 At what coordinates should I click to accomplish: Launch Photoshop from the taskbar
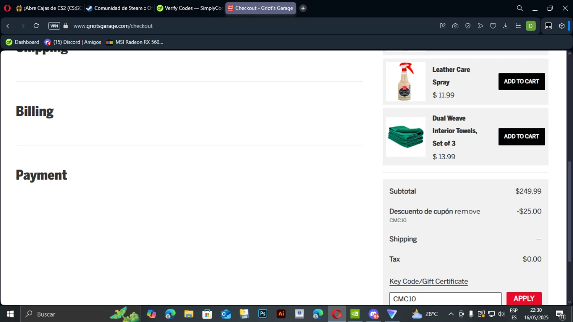pos(263,314)
